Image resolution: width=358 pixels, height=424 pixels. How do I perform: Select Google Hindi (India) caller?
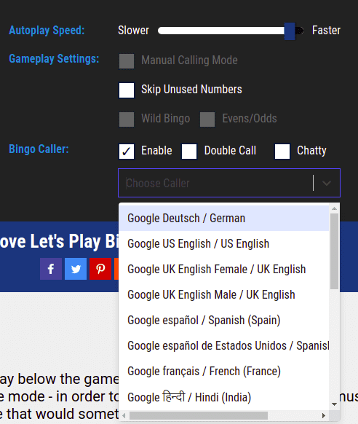224,397
